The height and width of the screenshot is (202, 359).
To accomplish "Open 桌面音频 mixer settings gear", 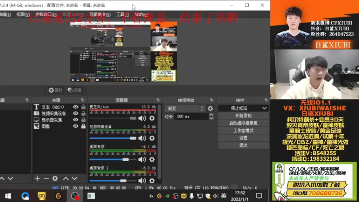I will (152, 159).
